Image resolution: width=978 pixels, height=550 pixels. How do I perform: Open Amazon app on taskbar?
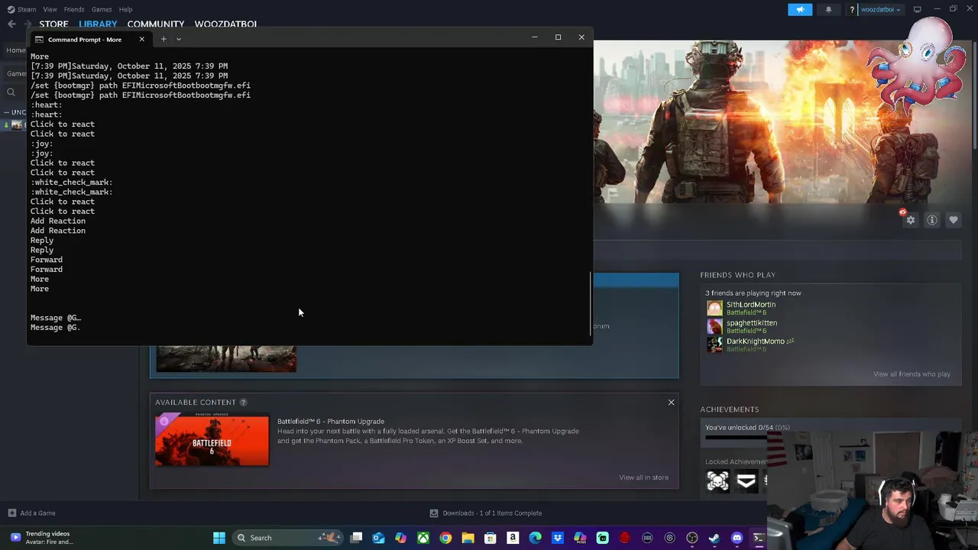pyautogui.click(x=513, y=538)
